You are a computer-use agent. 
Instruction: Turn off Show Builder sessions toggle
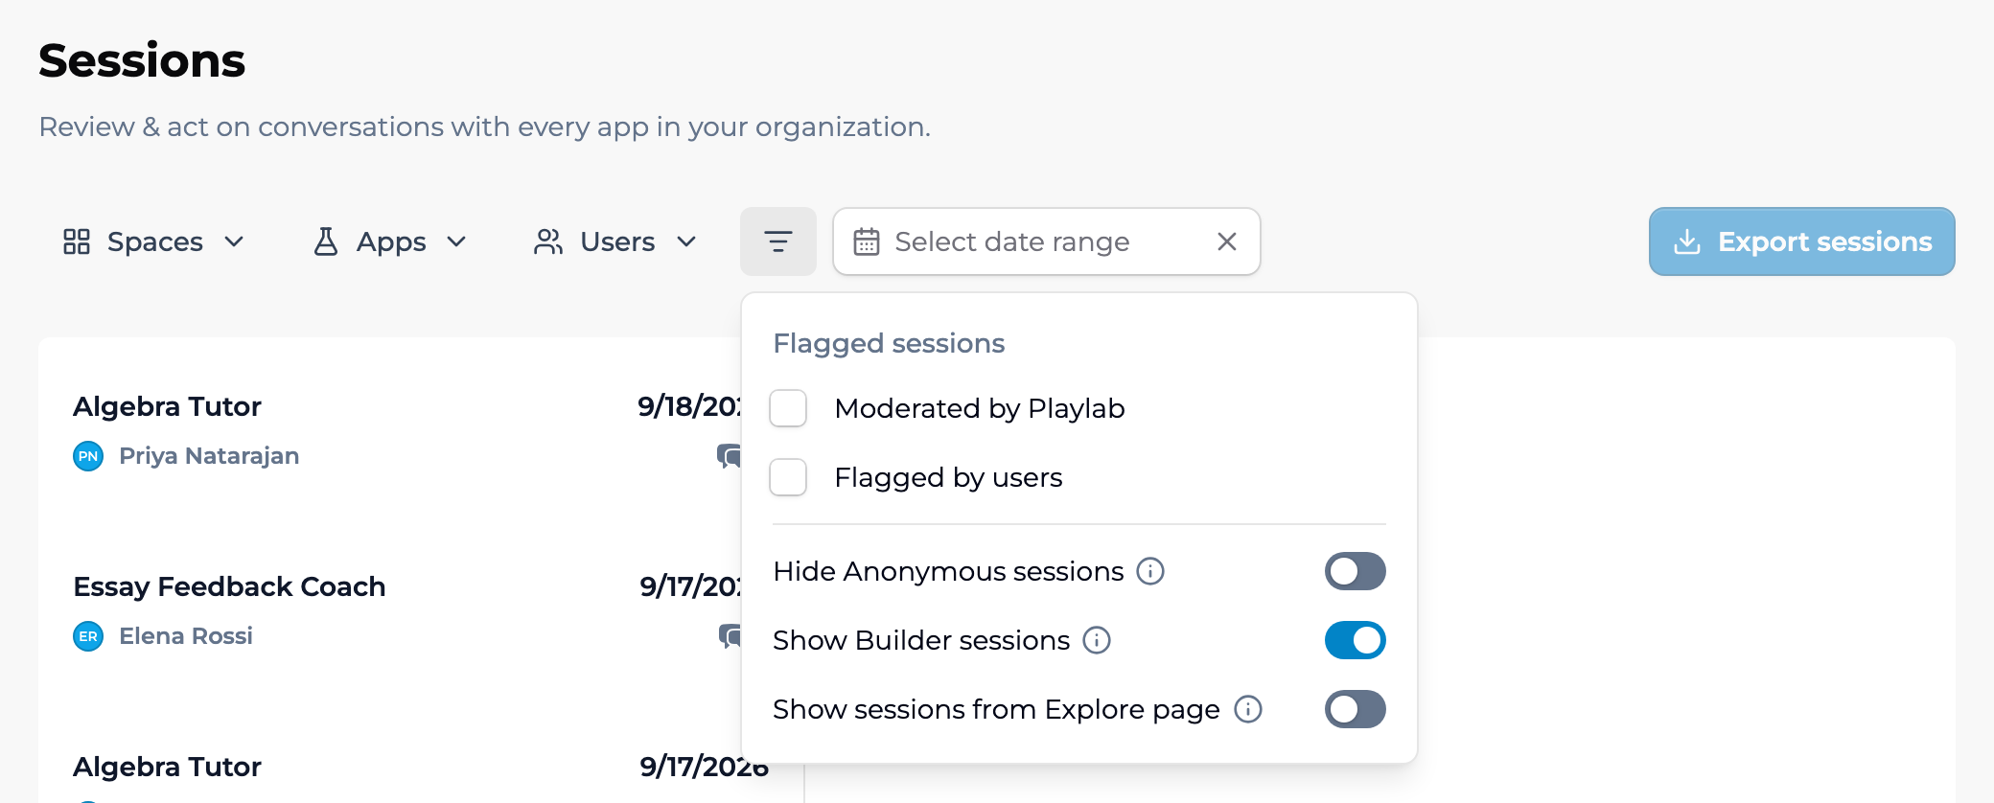click(1355, 640)
